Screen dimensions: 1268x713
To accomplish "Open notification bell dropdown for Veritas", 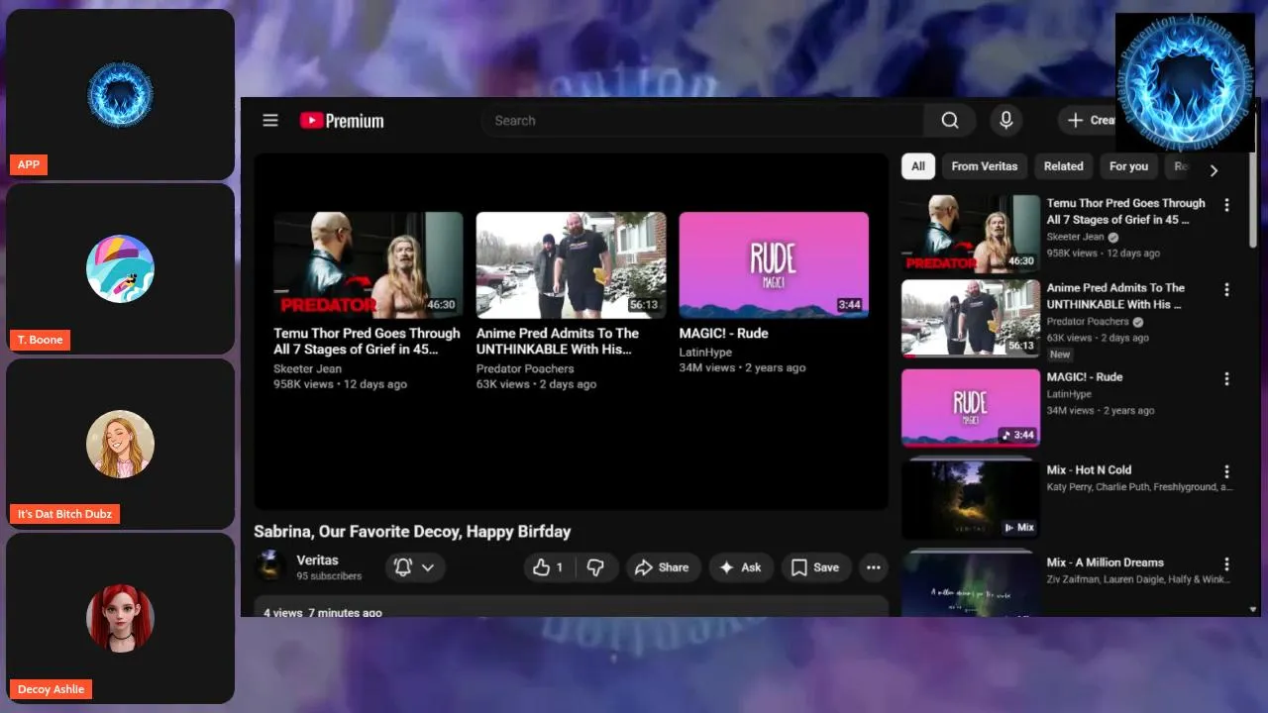I will tap(415, 567).
